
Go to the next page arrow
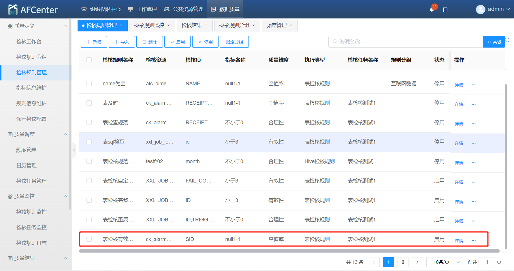[x=417, y=262]
